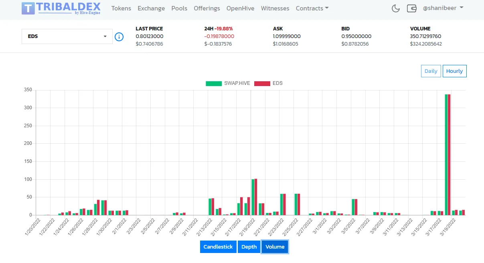Click the 2/19/2022 volume bar peak
This screenshot has width=484, height=263.
coord(254,197)
